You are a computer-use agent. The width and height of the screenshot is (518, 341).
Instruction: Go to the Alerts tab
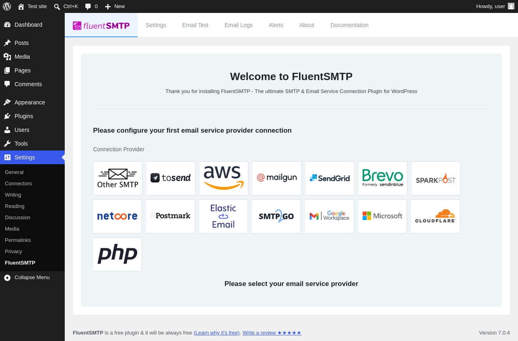click(276, 25)
